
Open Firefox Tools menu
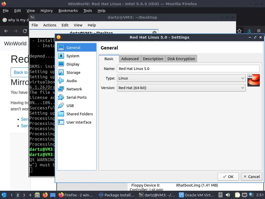coord(87,11)
